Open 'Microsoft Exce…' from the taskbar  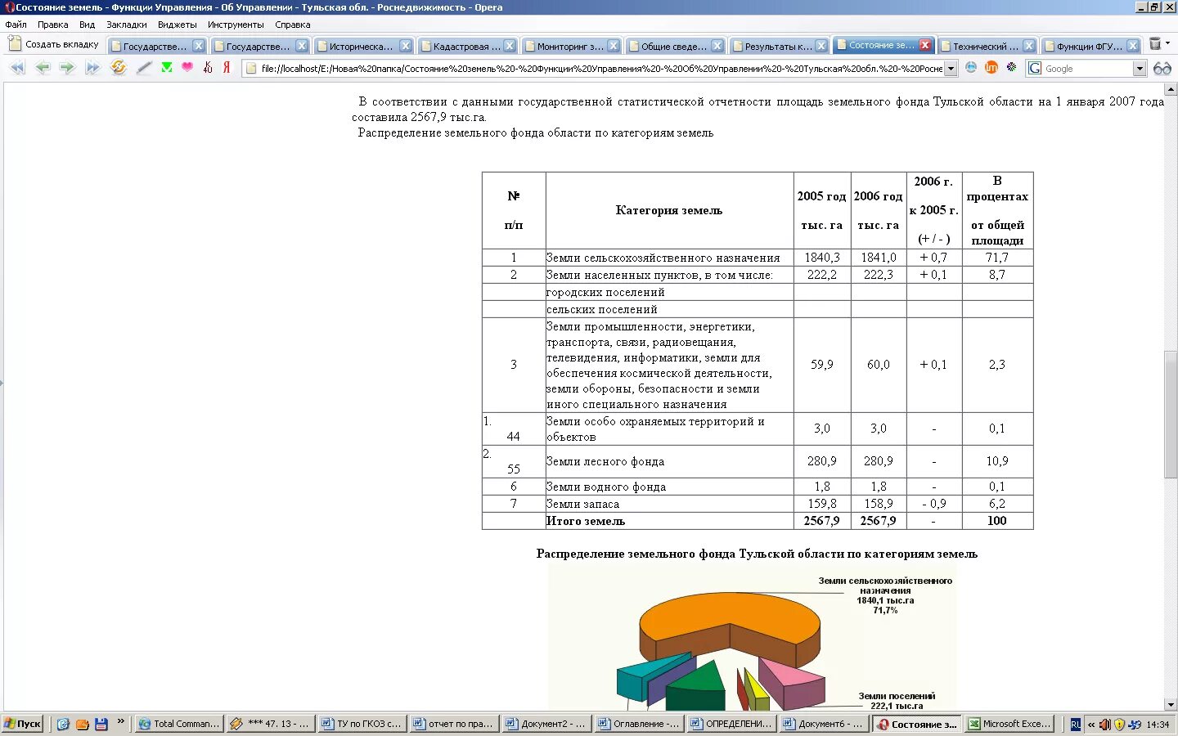(x=1009, y=724)
